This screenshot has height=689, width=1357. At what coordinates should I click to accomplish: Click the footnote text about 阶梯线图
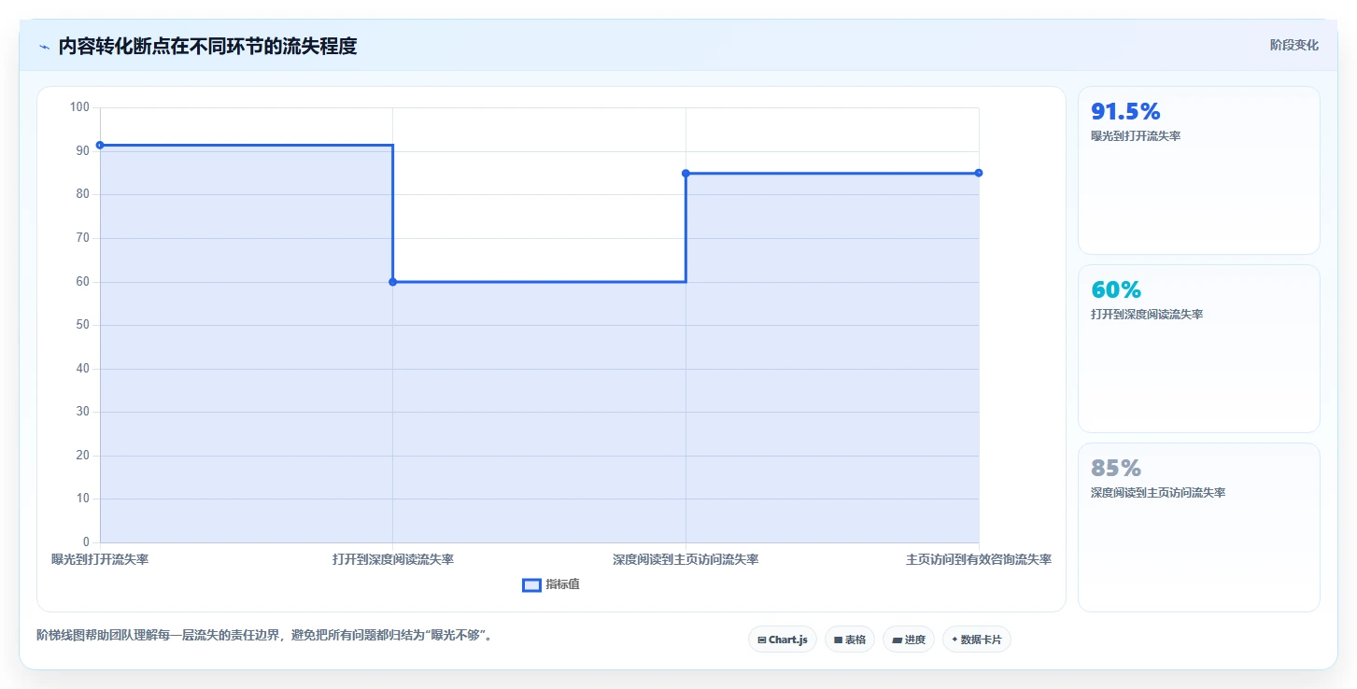[x=264, y=636]
